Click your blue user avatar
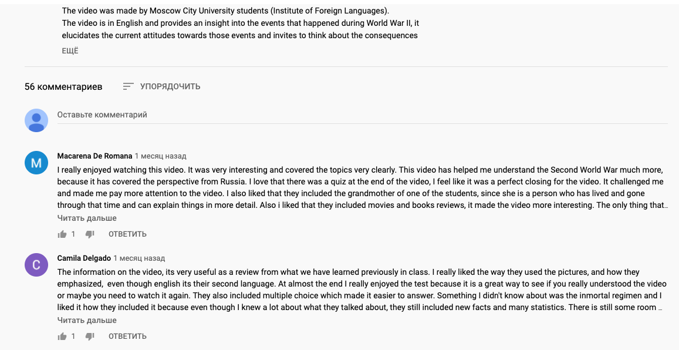 (x=36, y=120)
